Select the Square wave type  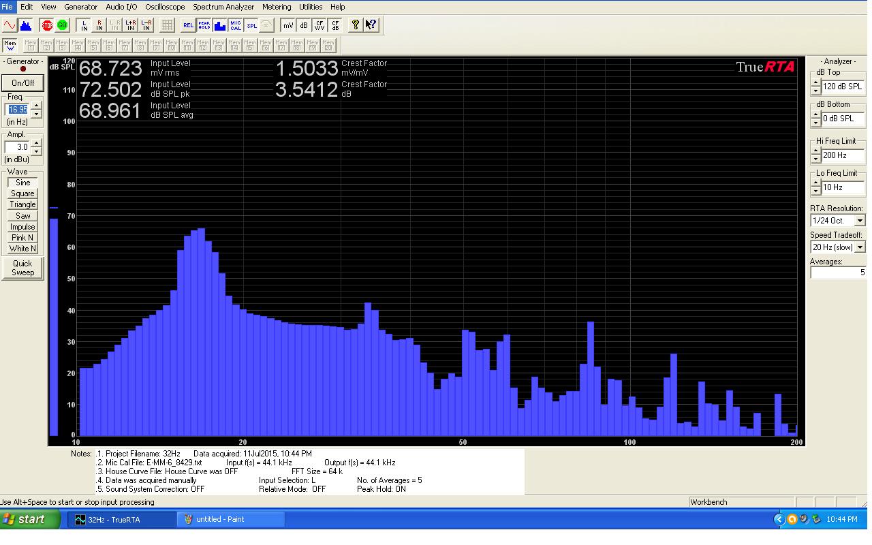point(22,193)
